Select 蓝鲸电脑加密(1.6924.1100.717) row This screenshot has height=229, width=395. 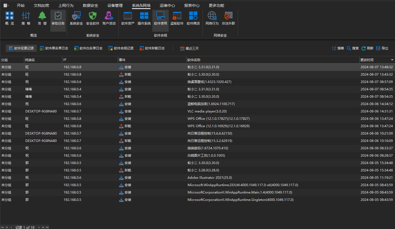tap(197, 104)
